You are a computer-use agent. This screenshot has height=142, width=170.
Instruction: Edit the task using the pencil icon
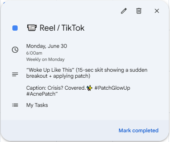(124, 11)
